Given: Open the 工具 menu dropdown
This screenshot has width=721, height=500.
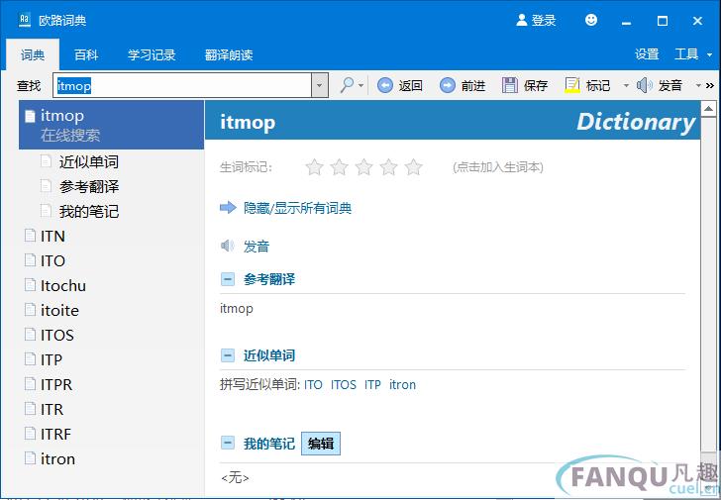Looking at the screenshot, I should click(x=693, y=54).
